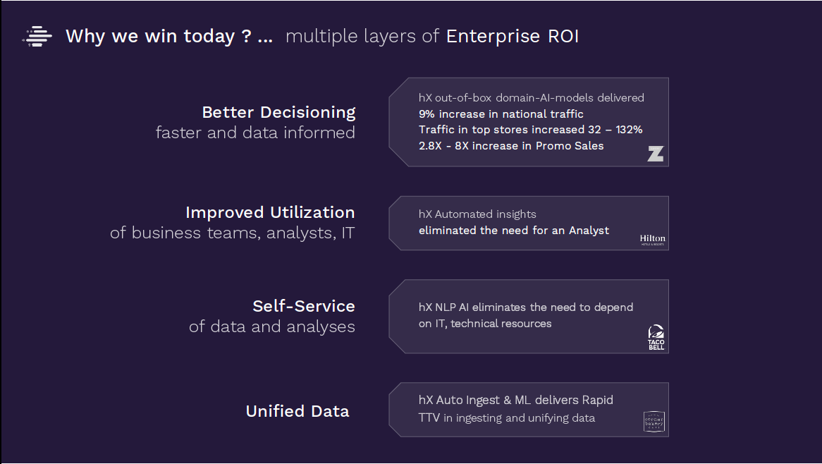Click 'eliminated the need for an Analyst' text
This screenshot has height=464, width=822.
pos(514,230)
